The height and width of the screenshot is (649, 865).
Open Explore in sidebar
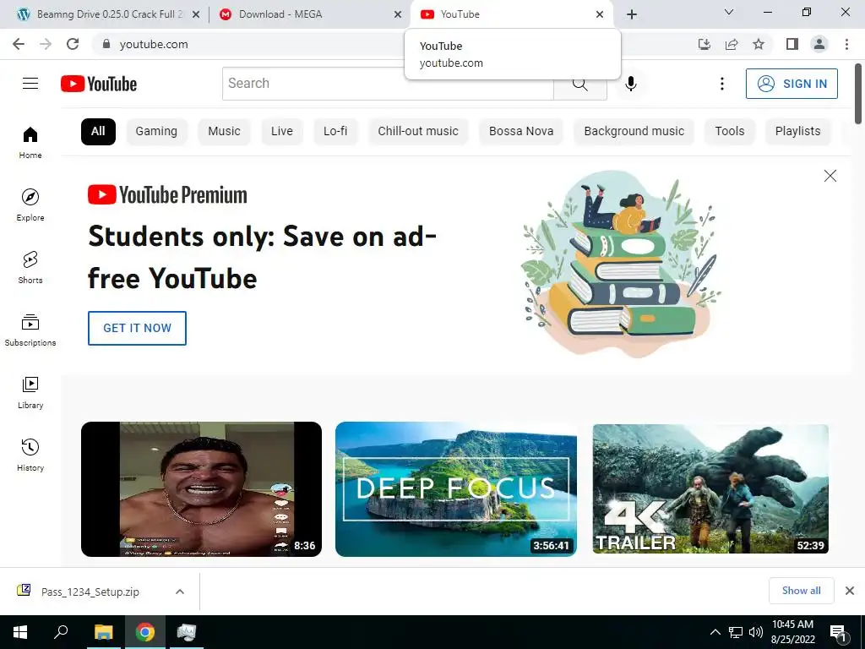tap(30, 205)
